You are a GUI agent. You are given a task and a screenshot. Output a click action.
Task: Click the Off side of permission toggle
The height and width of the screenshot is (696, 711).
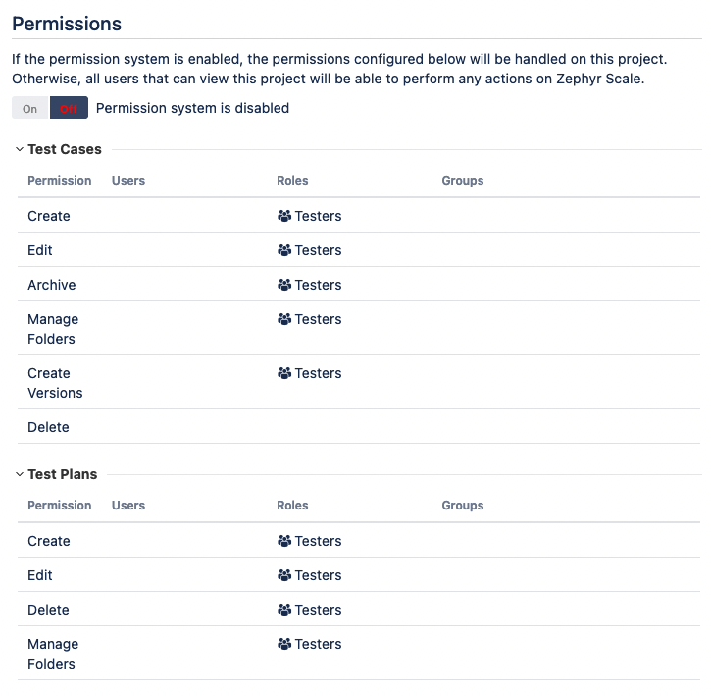point(69,108)
